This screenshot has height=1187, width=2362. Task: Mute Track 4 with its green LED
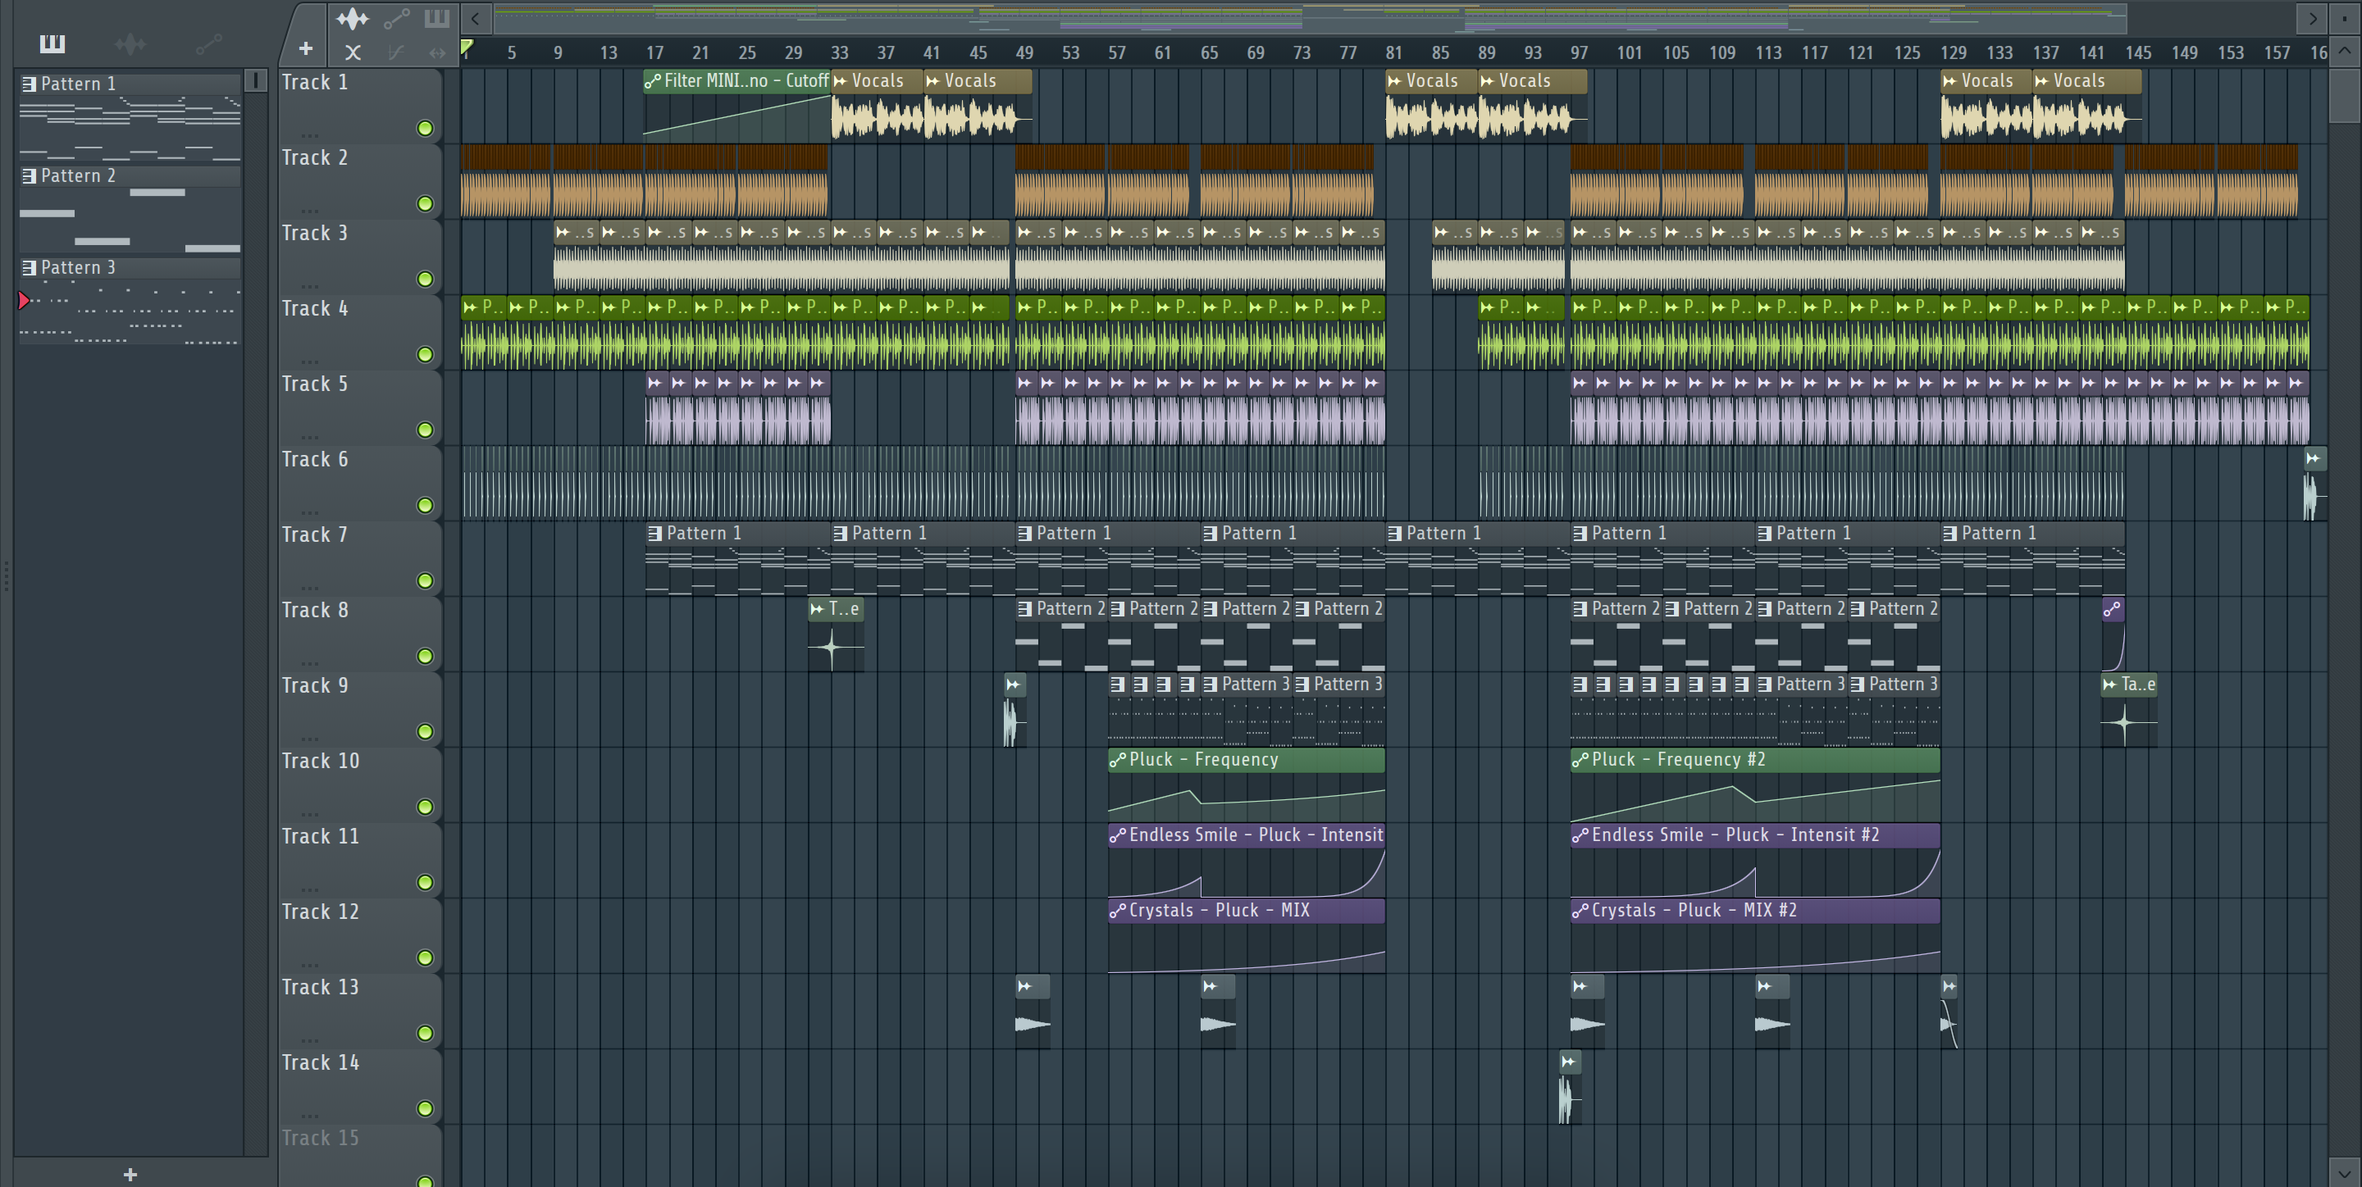[425, 354]
